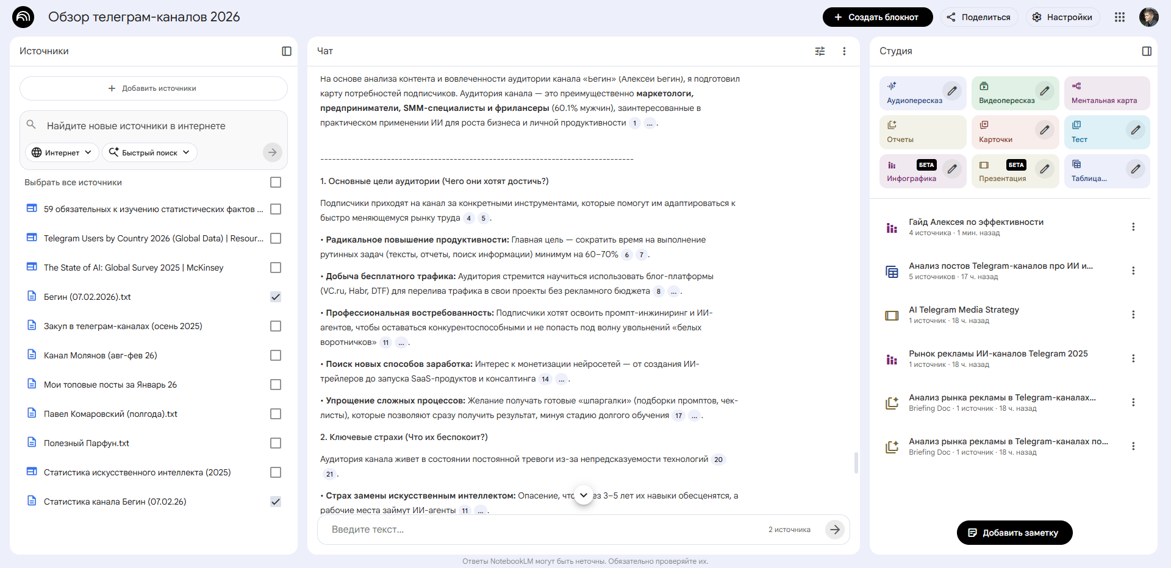
Task: Open the Интернет dropdown
Action: pyautogui.click(x=61, y=152)
